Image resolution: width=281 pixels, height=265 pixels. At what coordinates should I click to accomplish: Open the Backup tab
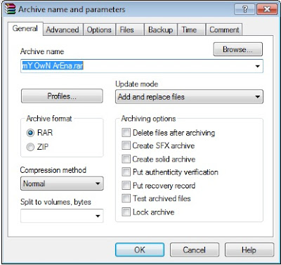161,30
